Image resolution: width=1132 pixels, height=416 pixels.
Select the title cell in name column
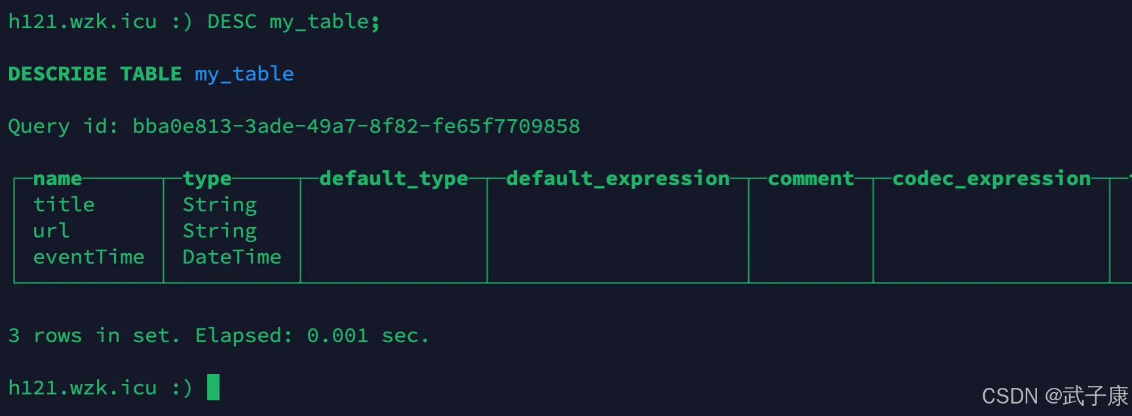coord(64,205)
